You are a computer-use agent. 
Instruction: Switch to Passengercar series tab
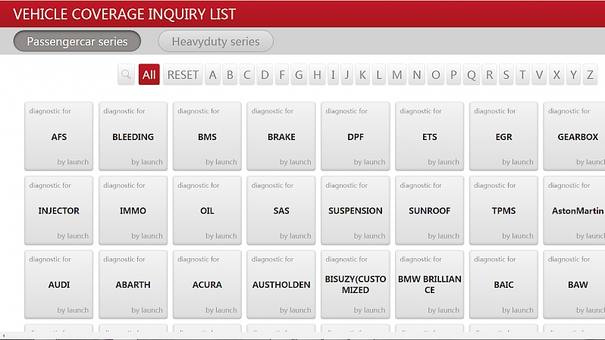click(77, 42)
